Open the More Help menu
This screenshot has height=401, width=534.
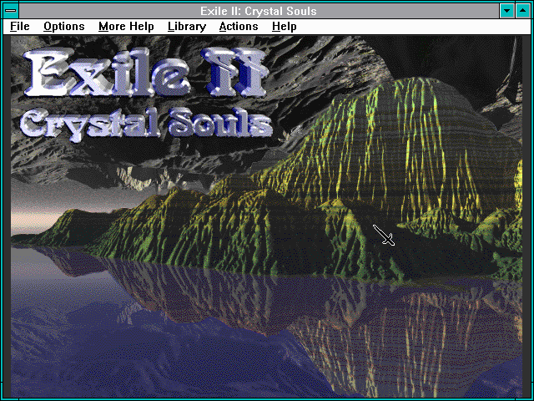tap(126, 27)
